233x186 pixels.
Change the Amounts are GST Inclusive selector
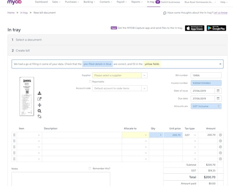coord(206,106)
